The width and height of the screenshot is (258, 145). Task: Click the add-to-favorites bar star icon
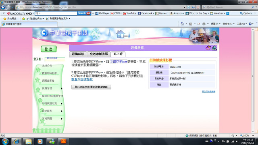tap(23, 19)
